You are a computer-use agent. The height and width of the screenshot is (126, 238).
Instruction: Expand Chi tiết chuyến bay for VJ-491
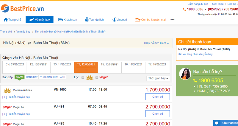coord(16,114)
